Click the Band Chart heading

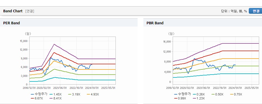13,11
